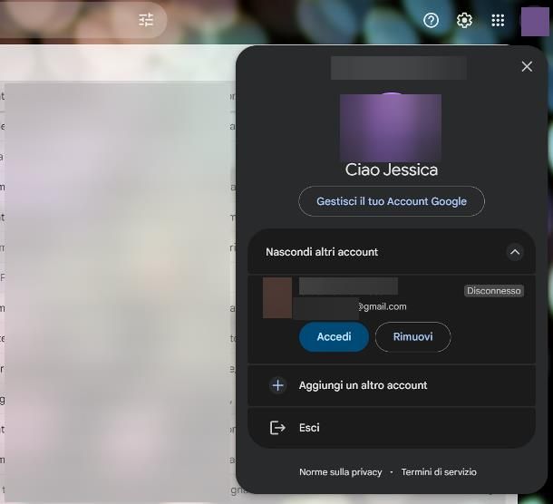This screenshot has height=504, width=553.
Task: Click the plus icon to add account
Action: (x=278, y=385)
